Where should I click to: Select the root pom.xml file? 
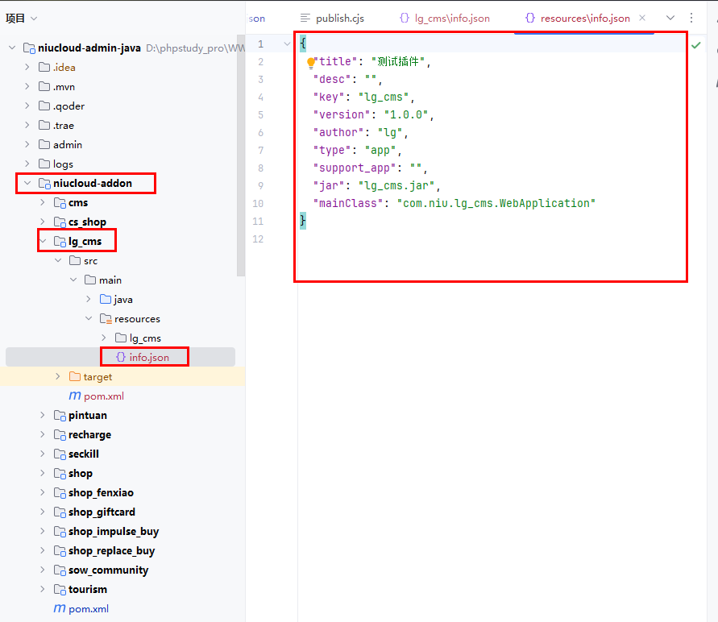pyautogui.click(x=89, y=609)
